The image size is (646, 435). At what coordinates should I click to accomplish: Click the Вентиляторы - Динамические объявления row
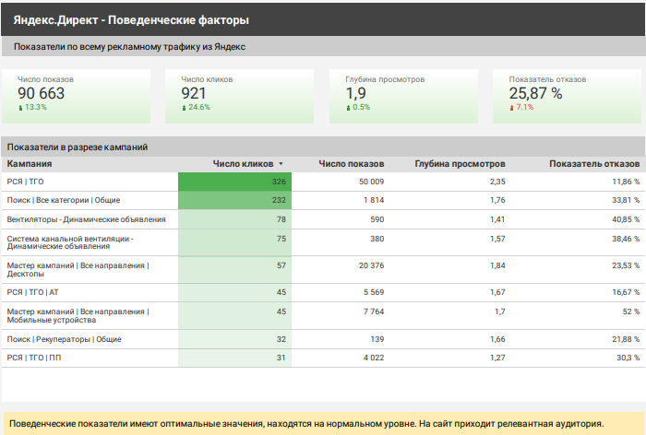pyautogui.click(x=86, y=219)
